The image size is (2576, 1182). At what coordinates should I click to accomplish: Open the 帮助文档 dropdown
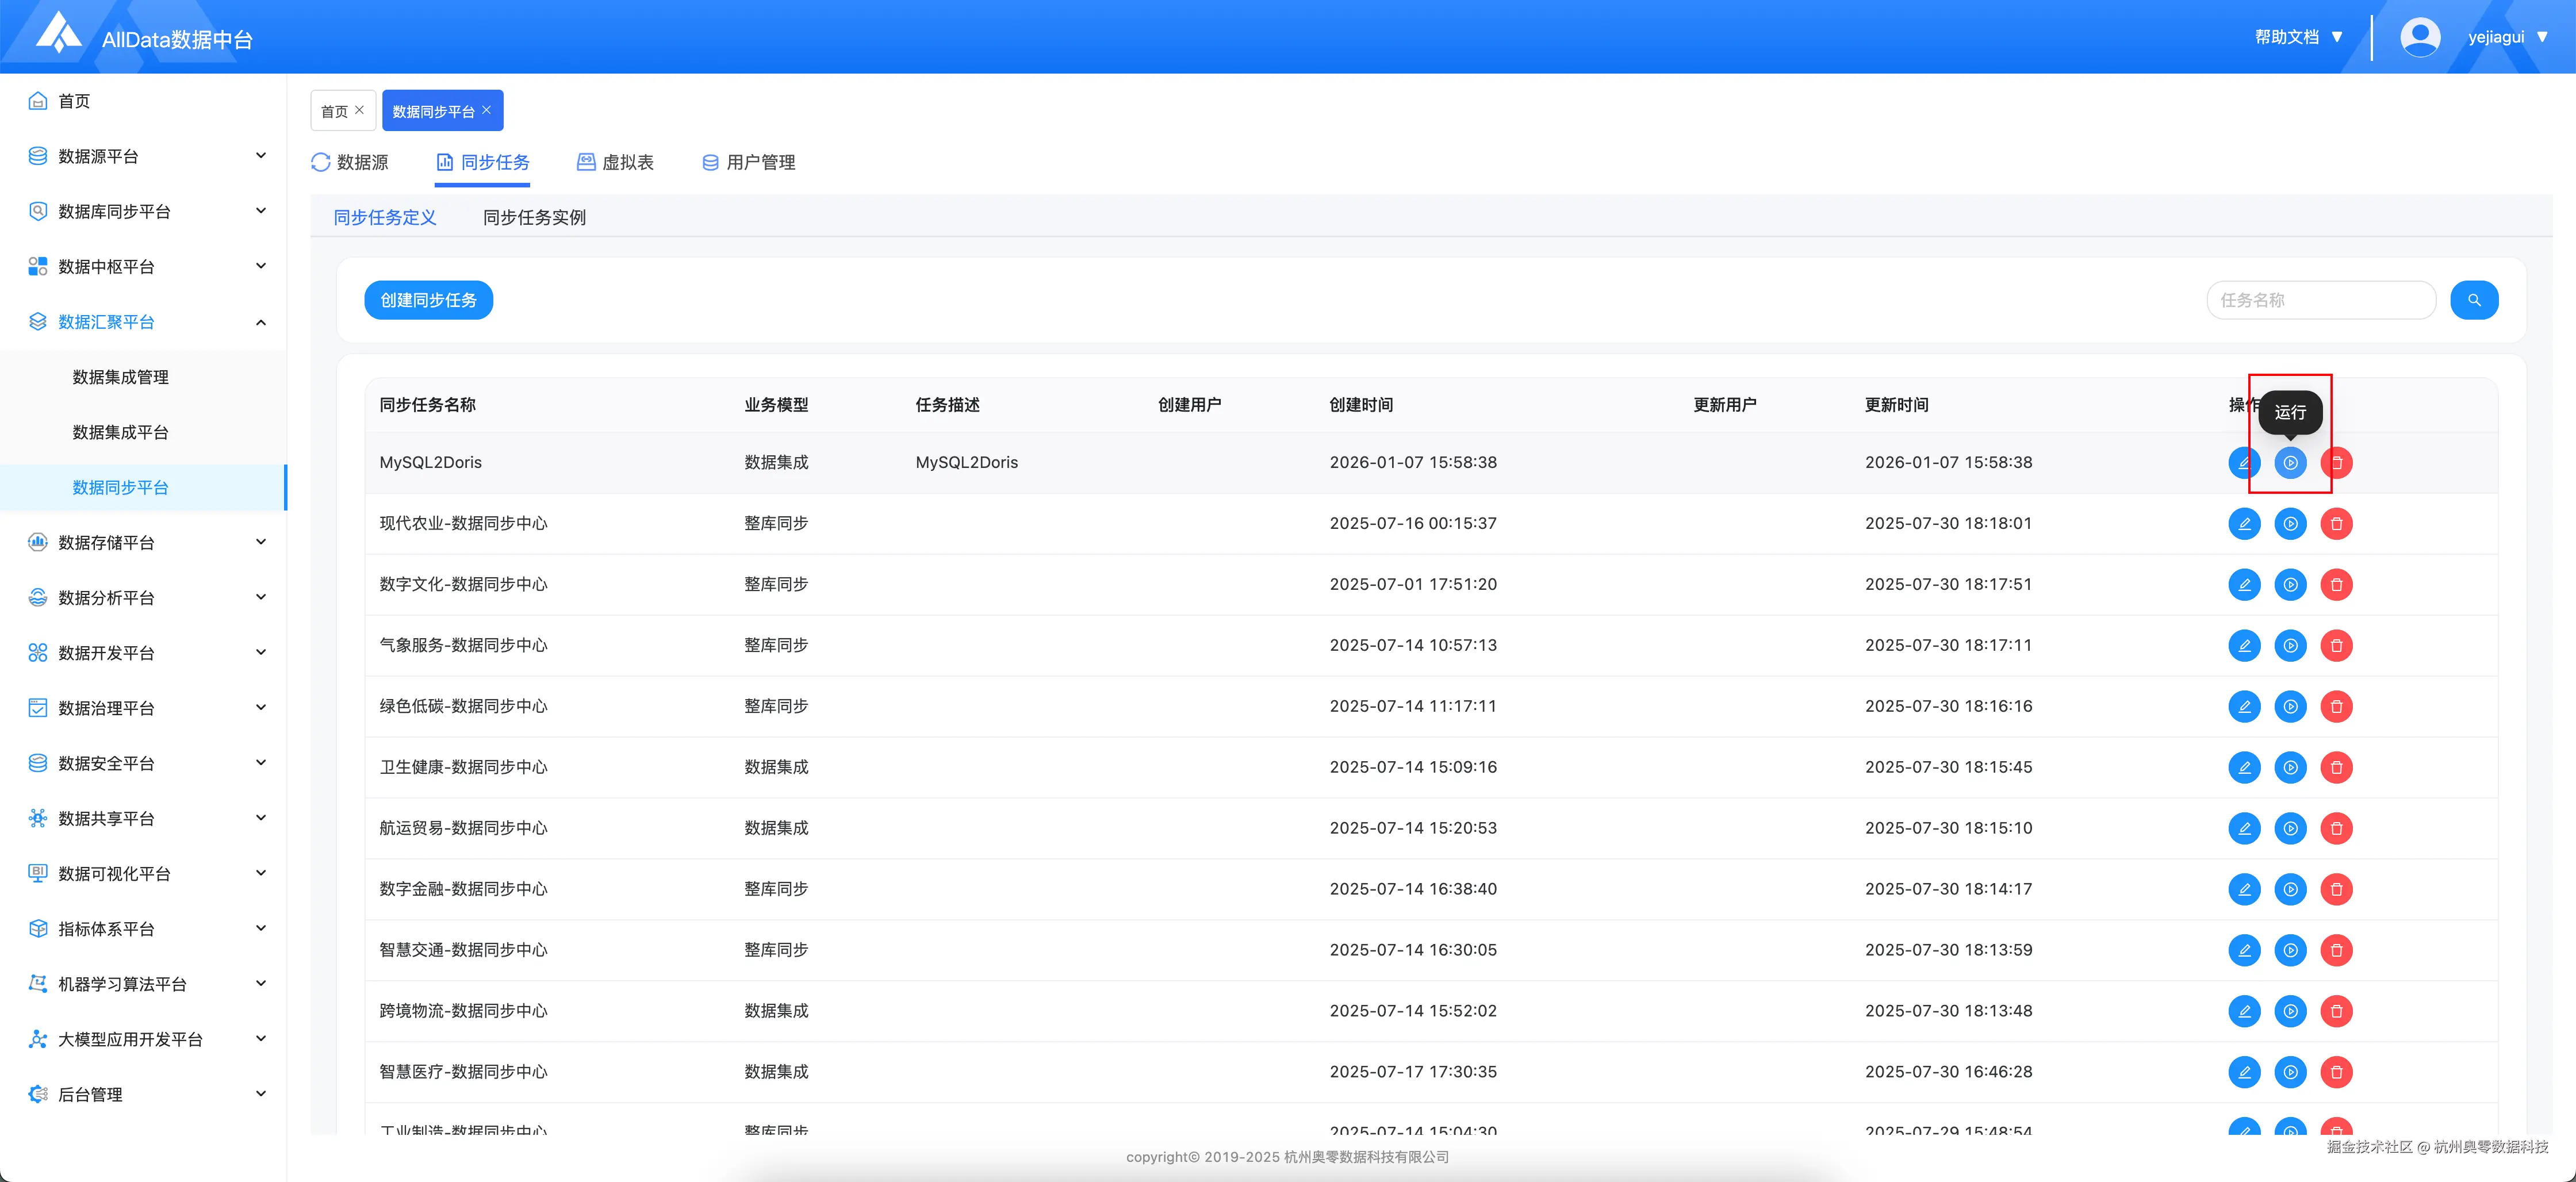2297,35
